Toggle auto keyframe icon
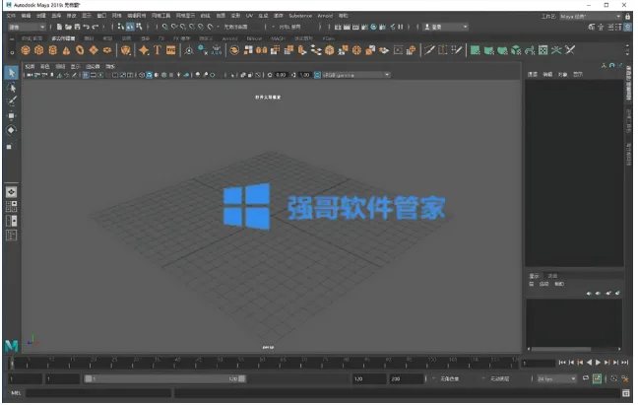The height and width of the screenshot is (405, 638). tap(597, 378)
